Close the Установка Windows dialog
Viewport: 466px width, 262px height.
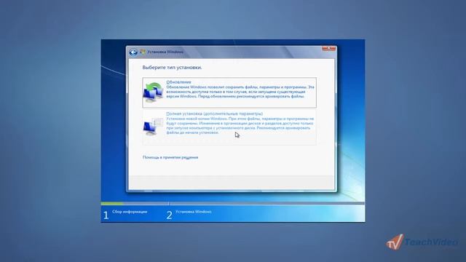pos(328,49)
